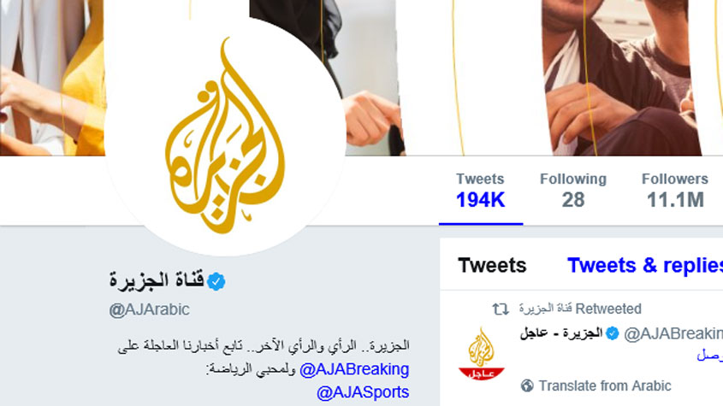The image size is (723, 406).
Task: Click the Al Jazeera profile picture logo
Action: point(225,135)
